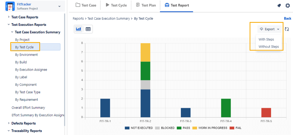Click the yellow work-in-progress segment of FIT-TR-2

tap(145, 52)
